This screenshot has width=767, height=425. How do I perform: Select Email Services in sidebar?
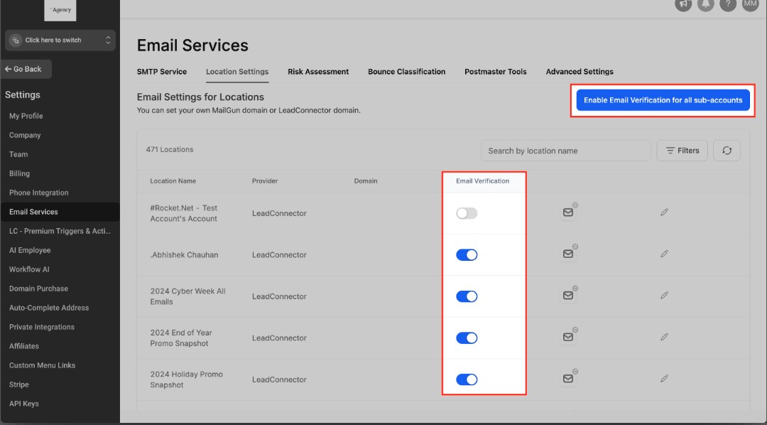tap(60, 212)
